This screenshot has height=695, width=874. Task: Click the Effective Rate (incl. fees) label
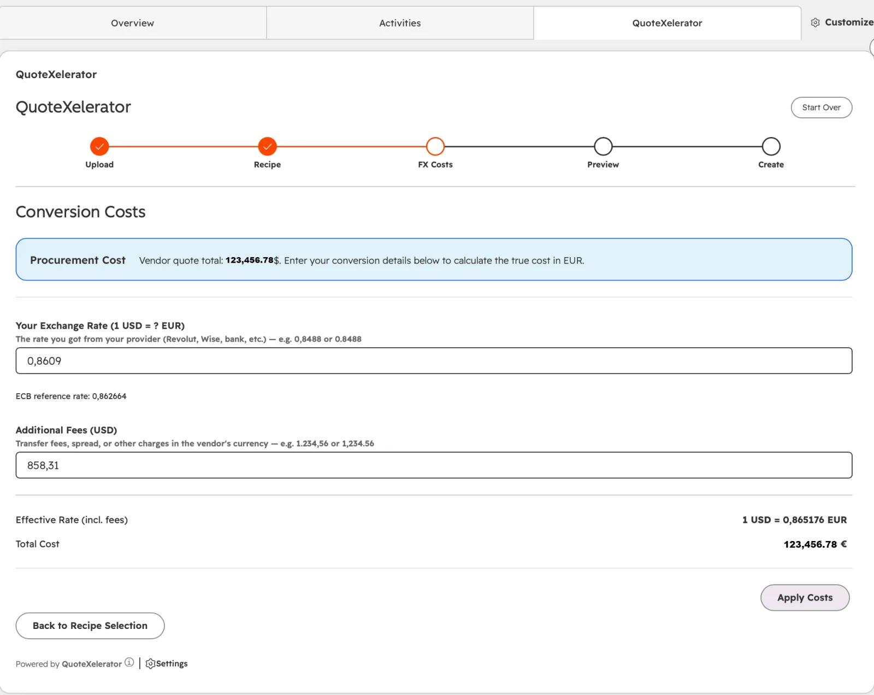pyautogui.click(x=72, y=520)
